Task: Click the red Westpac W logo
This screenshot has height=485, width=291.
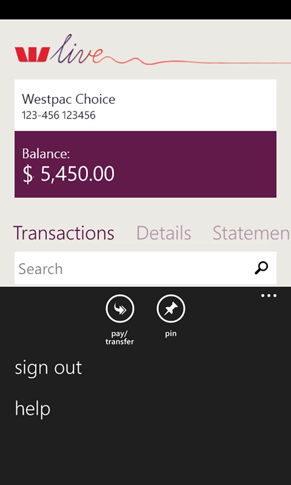Action: coord(32,54)
